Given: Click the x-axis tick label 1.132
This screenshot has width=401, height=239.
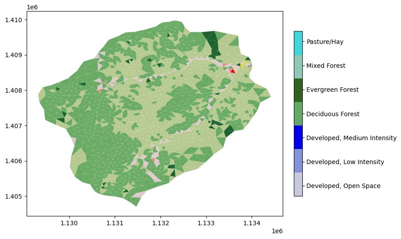Looking at the screenshot, I should pos(160,223).
